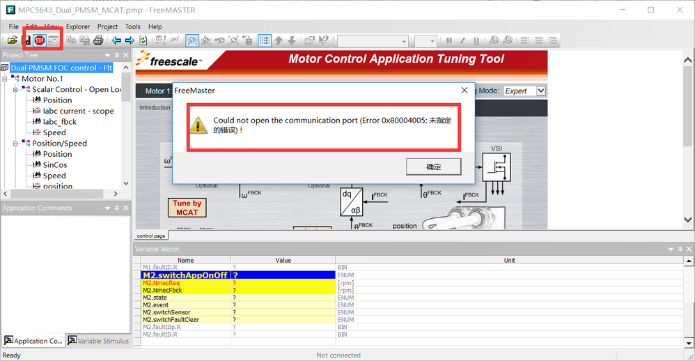Click the gray down arrow toolbar icon
This screenshot has height=361, width=695.
292,40
